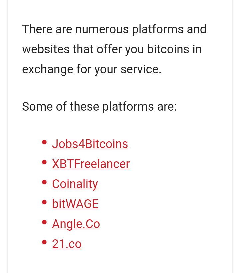
Task: Click the word "platforms" in the first line
Action: tap(158, 29)
